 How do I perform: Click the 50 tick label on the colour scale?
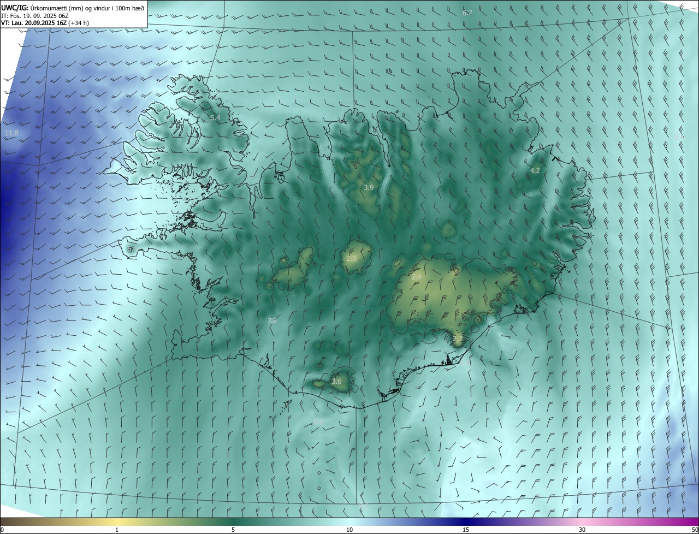pos(694,530)
